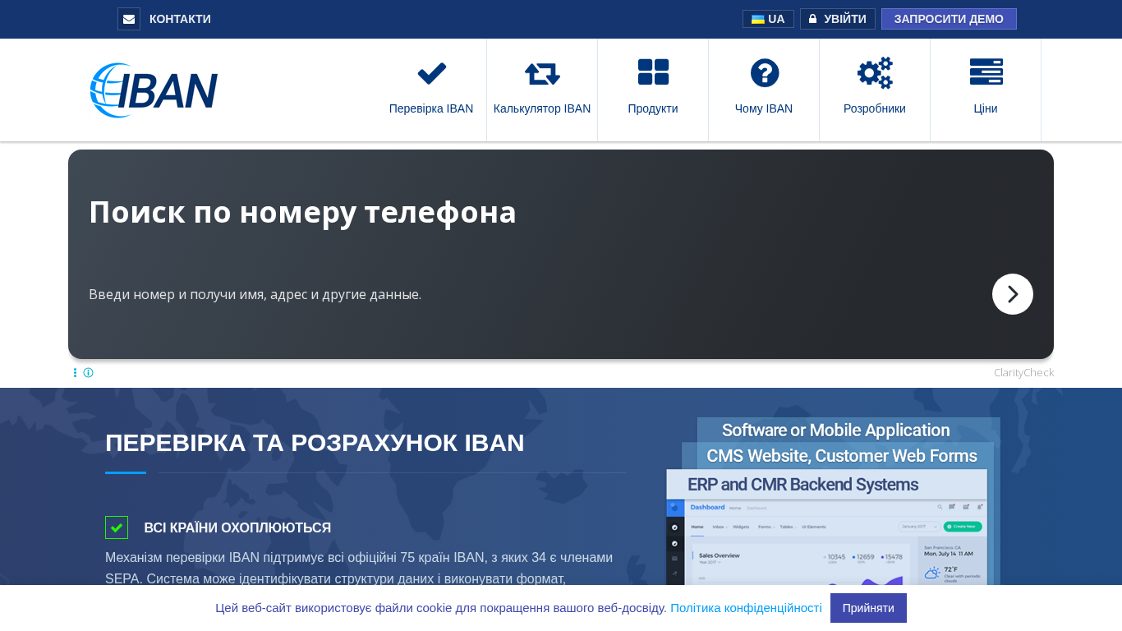Viewport: 1122px width, 631px height.
Task: Click the ad headline Поиск по номеру телефона
Action: 302,212
